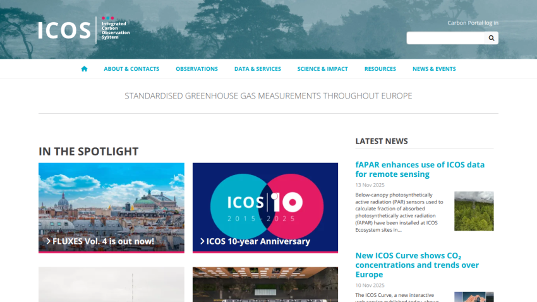Click the In the Spotlight heading
The height and width of the screenshot is (302, 537).
[x=88, y=152]
